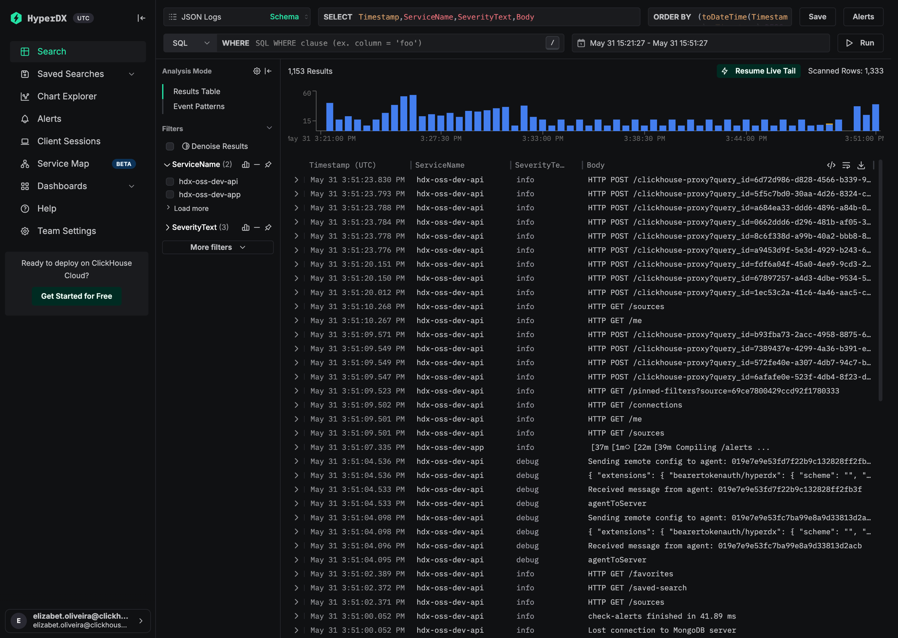Collapse the Filters section chevron

tap(269, 128)
